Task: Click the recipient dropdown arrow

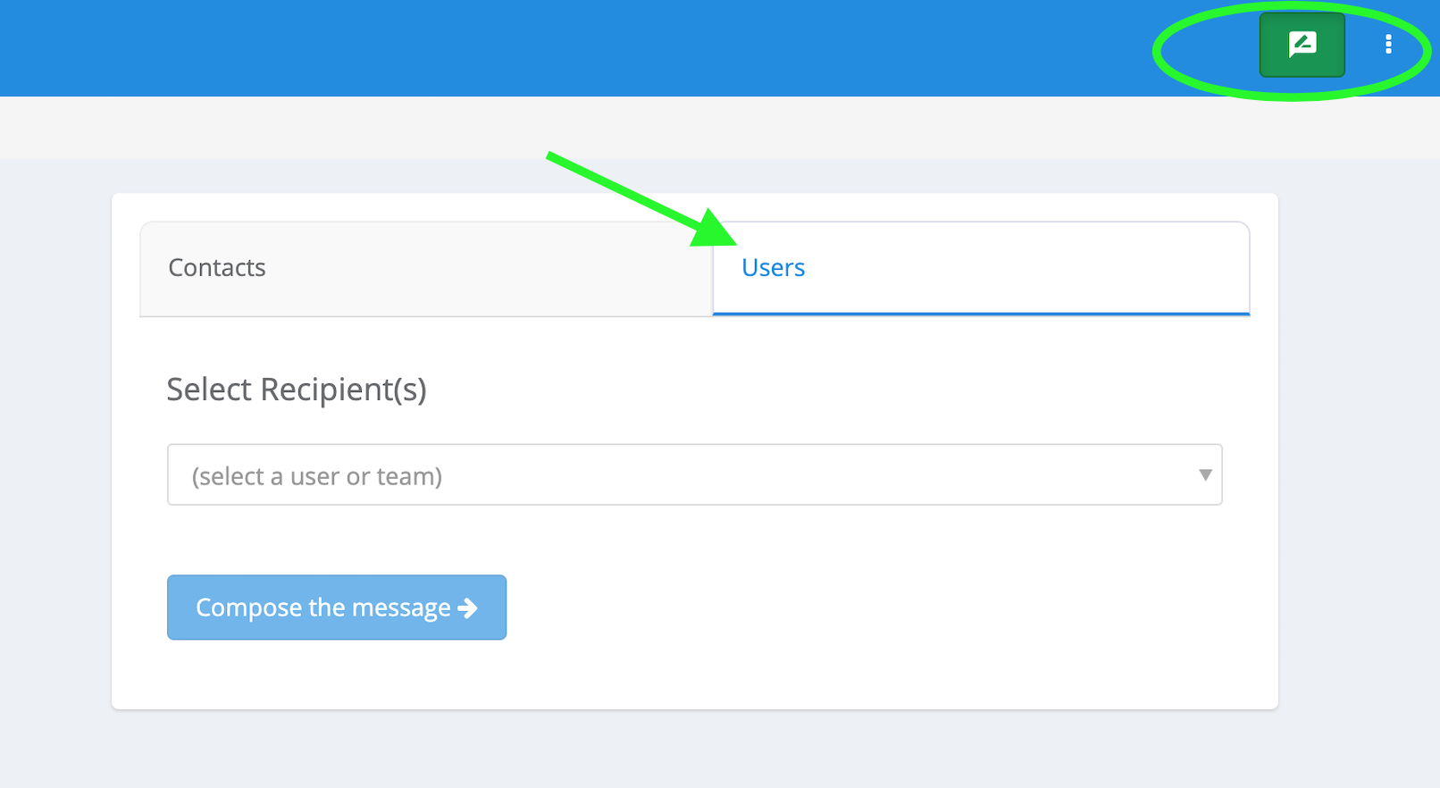Action: click(1205, 475)
